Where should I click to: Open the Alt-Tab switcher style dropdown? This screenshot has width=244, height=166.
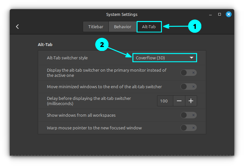coord(165,58)
